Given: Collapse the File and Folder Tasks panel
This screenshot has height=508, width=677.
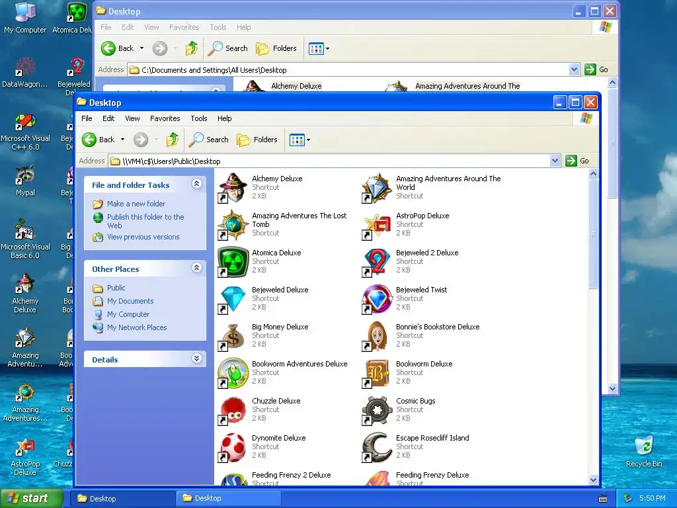Looking at the screenshot, I should click(x=196, y=184).
